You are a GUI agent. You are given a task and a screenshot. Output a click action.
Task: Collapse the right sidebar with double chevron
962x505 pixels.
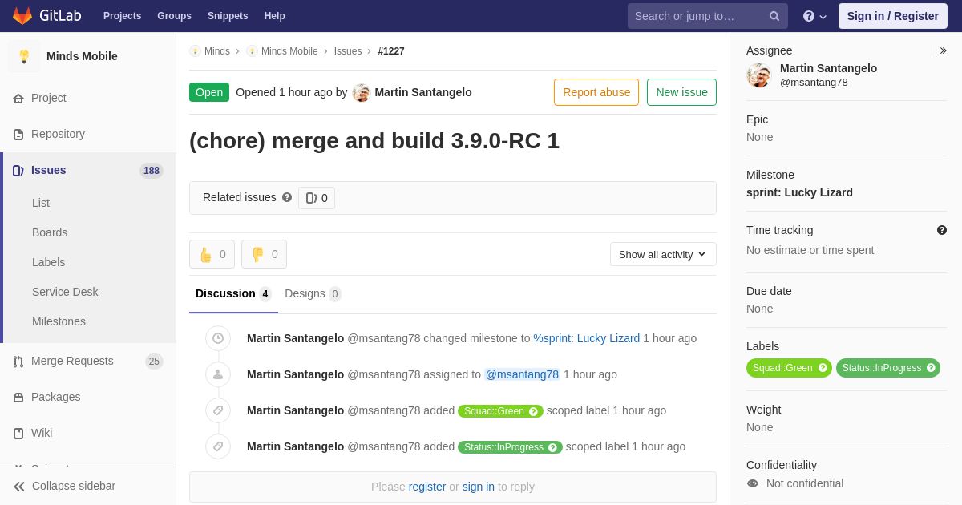pos(943,50)
